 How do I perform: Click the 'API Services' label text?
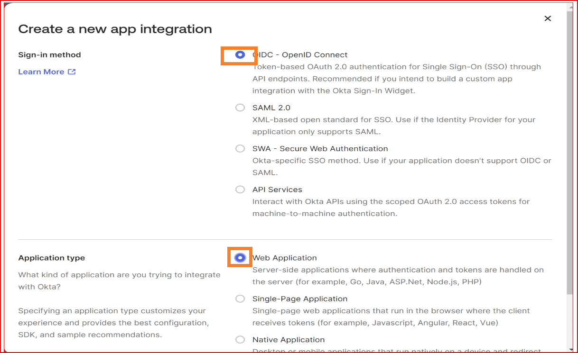(277, 190)
